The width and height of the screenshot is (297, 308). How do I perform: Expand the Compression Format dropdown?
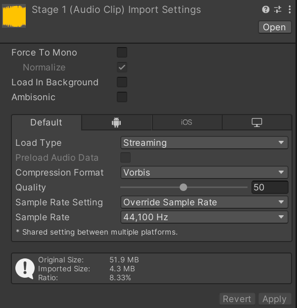pos(204,173)
